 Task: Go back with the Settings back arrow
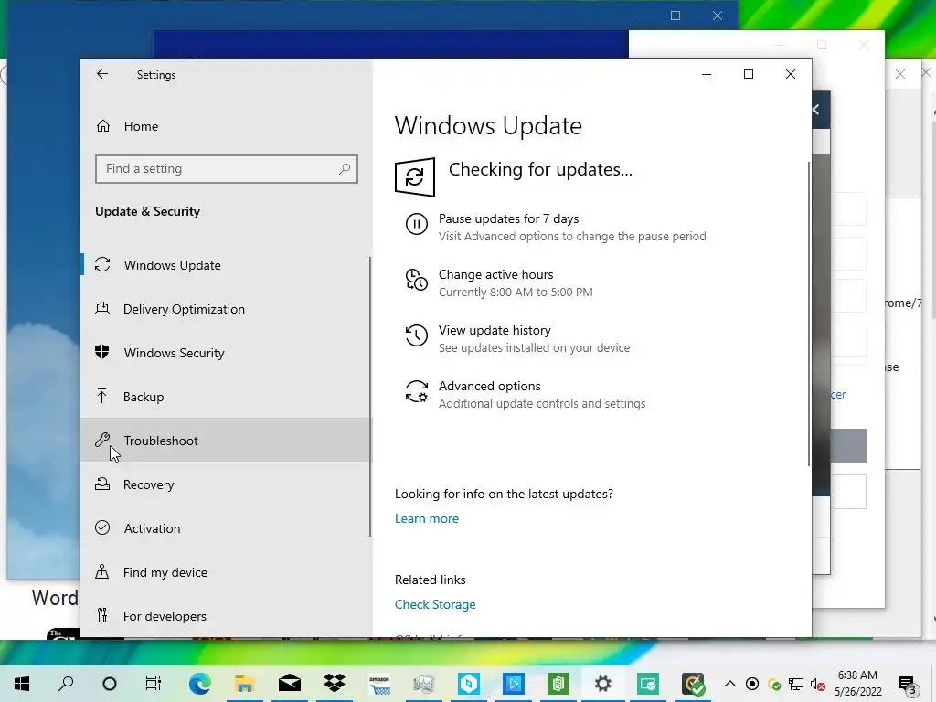click(102, 74)
